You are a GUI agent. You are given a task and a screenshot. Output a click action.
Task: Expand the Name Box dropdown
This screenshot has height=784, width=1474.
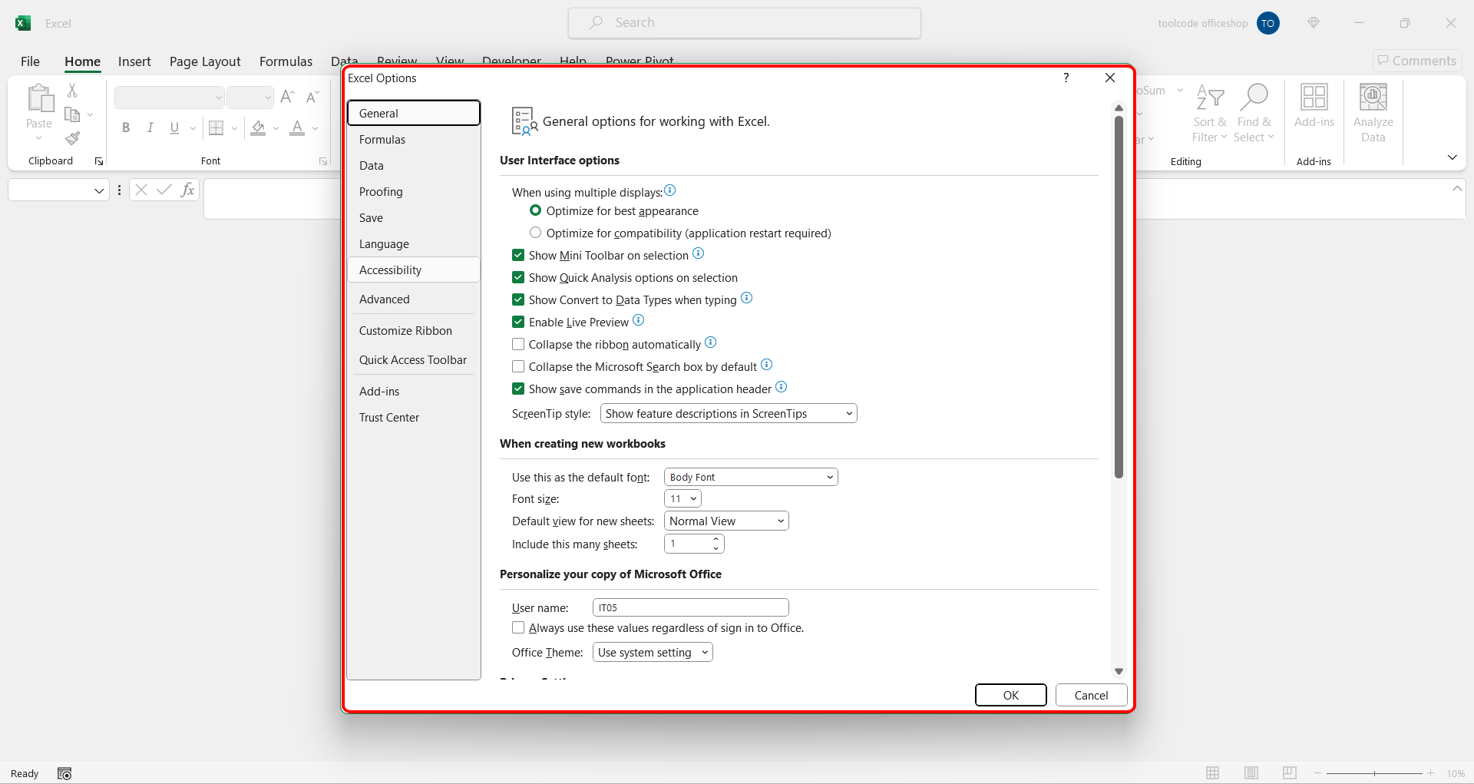pyautogui.click(x=99, y=190)
